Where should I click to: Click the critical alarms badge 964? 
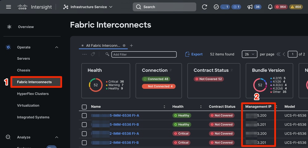(281, 7)
